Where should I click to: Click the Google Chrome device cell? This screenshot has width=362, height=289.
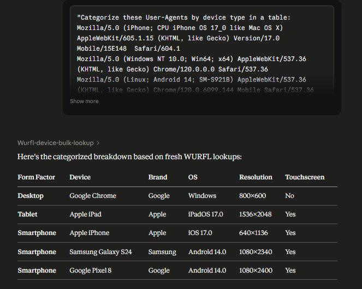click(93, 196)
